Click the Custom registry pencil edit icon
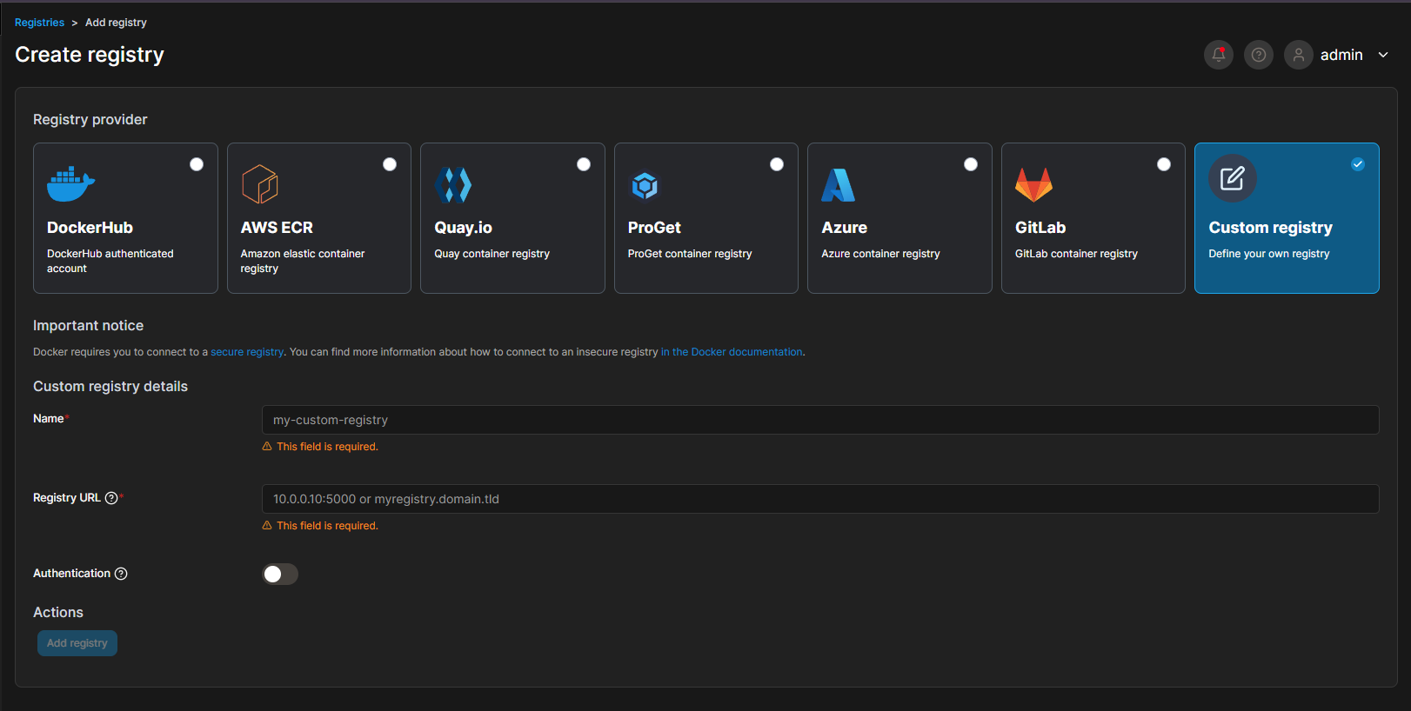 coord(1233,178)
